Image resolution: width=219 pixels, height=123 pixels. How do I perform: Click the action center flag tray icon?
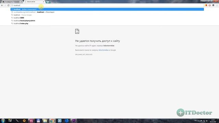[x=201, y=121]
